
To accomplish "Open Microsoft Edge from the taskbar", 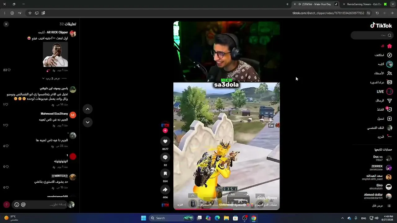I will pos(217,218).
